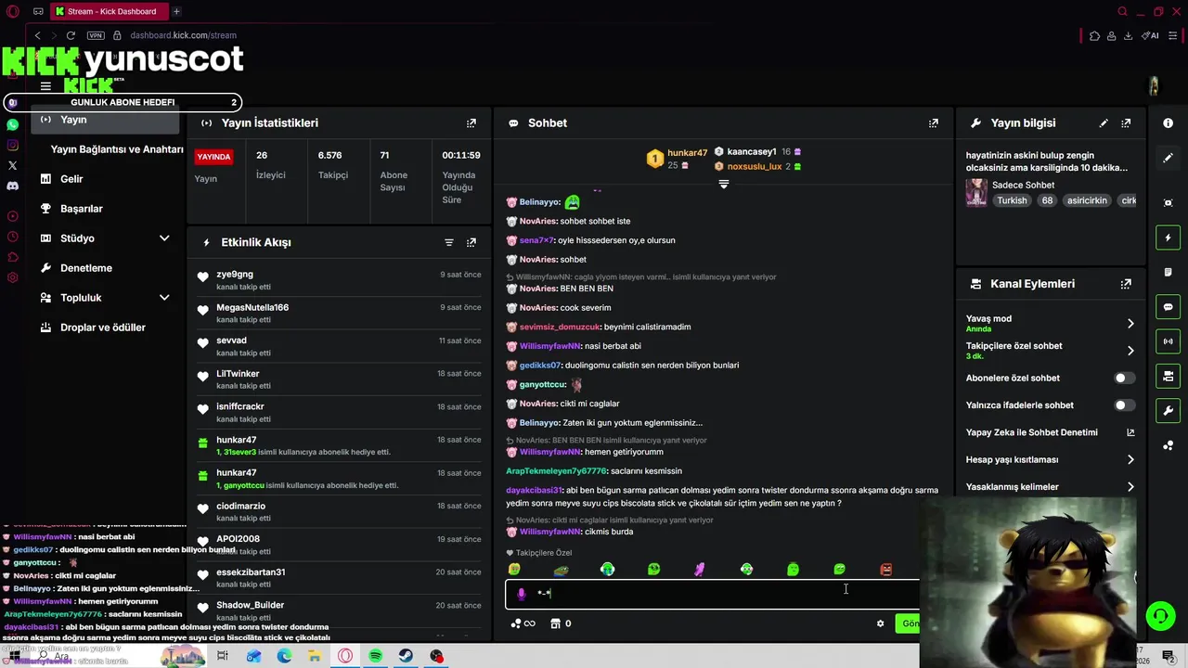Click username ArapTekmeleyen7y67776 in the chat
Image resolution: width=1188 pixels, height=668 pixels.
pos(556,471)
